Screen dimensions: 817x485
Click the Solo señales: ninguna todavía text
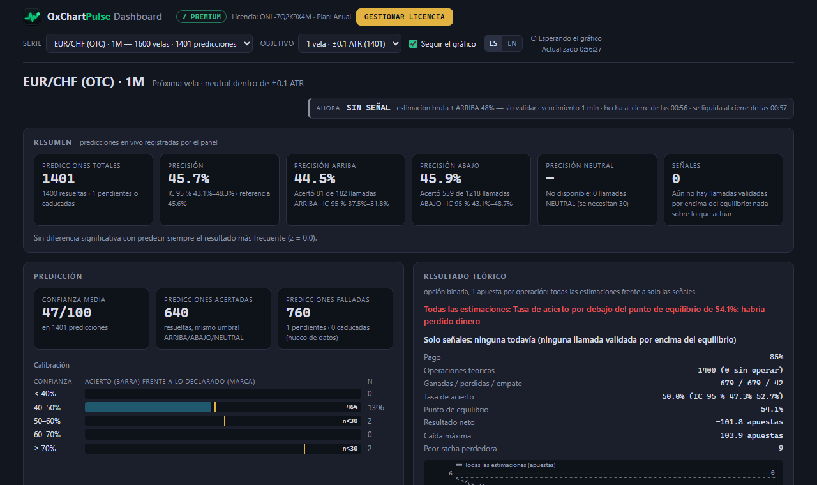[580, 340]
